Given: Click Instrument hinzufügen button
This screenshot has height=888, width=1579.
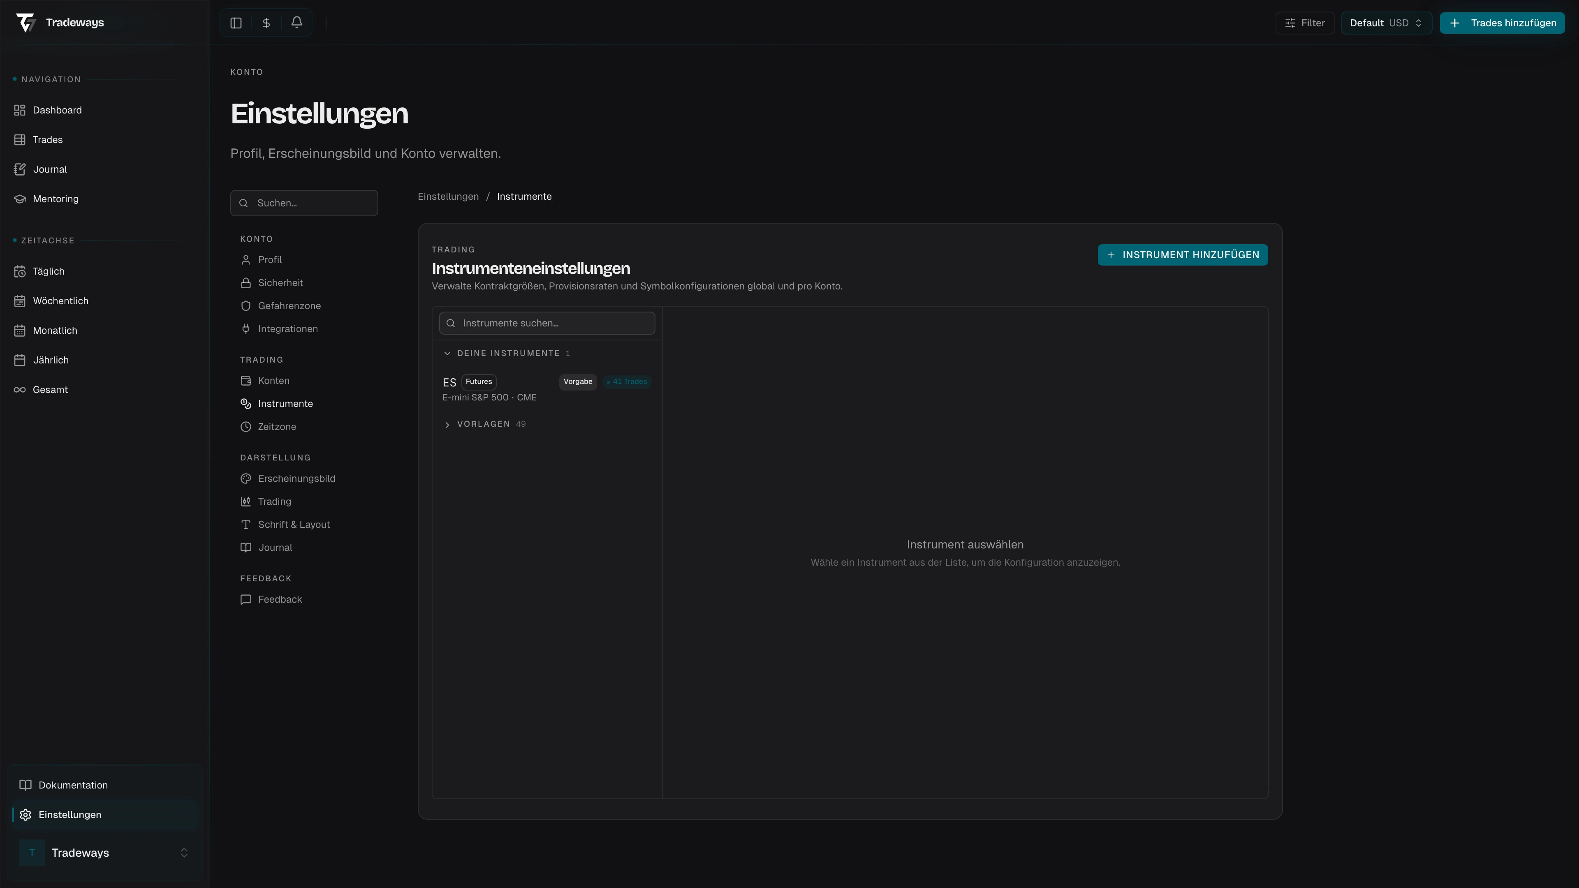Looking at the screenshot, I should coord(1183,255).
